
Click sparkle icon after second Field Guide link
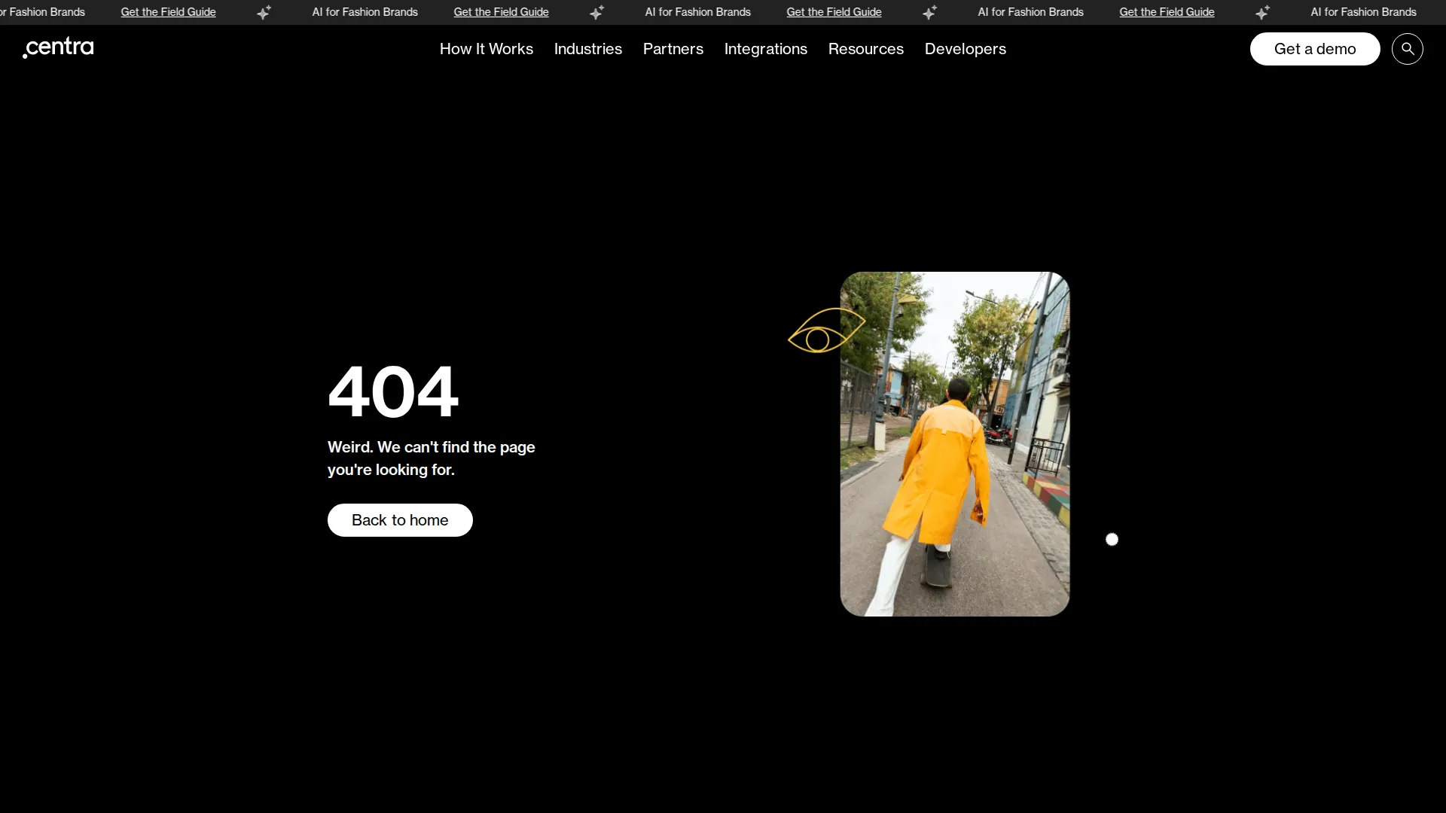coord(597,12)
